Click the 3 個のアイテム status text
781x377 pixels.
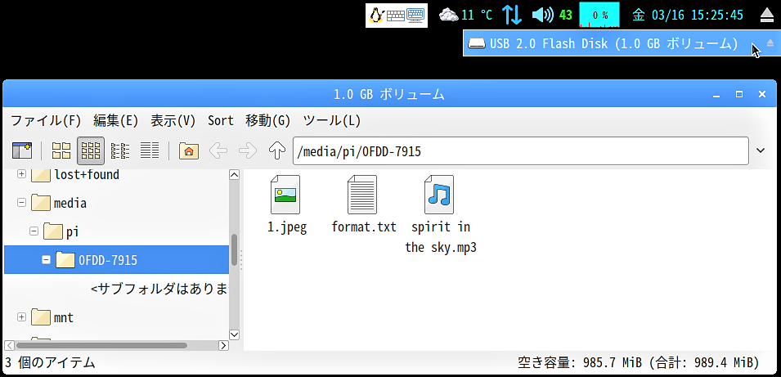51,362
